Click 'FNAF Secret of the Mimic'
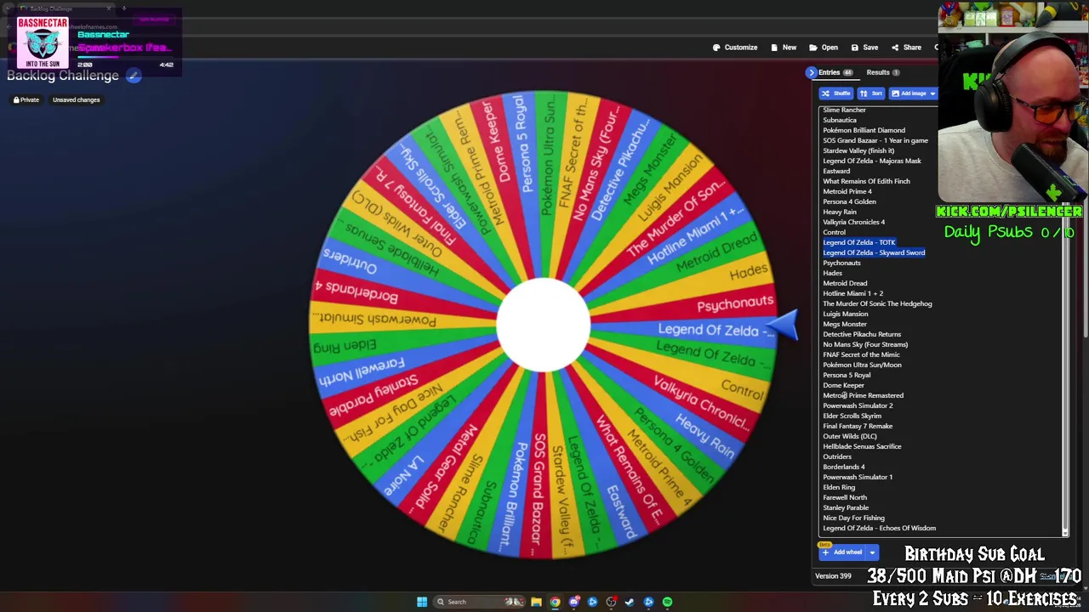This screenshot has width=1089, height=612. tap(861, 354)
